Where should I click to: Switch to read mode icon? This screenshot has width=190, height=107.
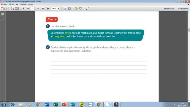click(x=87, y=9)
